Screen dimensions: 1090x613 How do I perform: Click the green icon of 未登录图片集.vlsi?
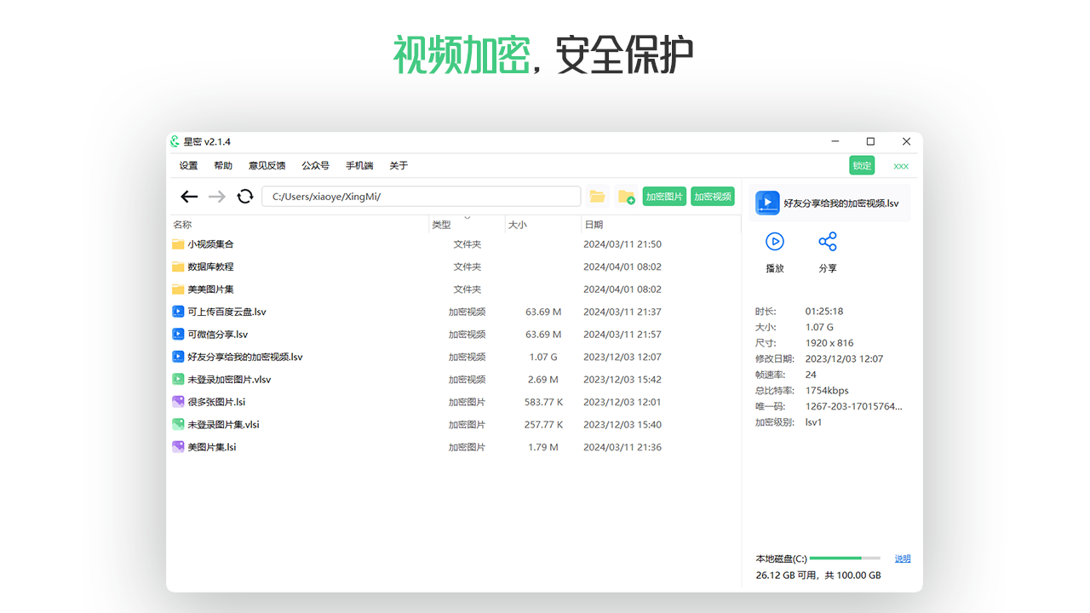178,424
